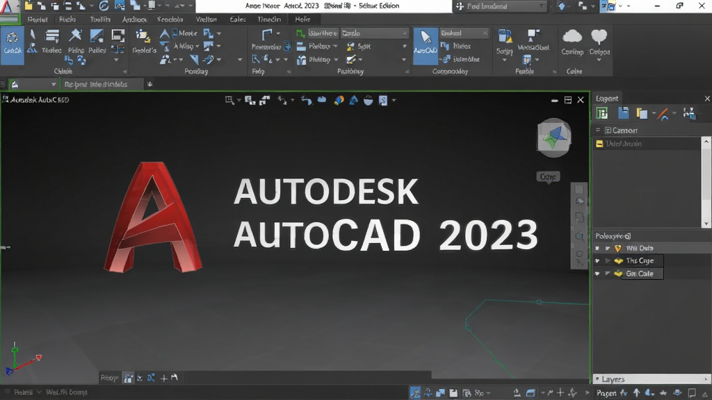712x400 pixels.
Task: Click the heart-shaped 'Ovlpps' icon in the ribbon
Action: coord(599,37)
